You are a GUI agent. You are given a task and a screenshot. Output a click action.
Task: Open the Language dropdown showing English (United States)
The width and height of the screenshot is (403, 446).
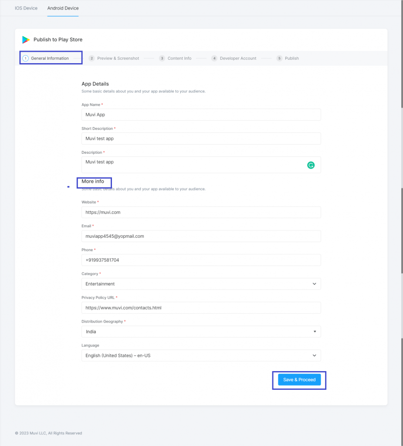click(200, 355)
